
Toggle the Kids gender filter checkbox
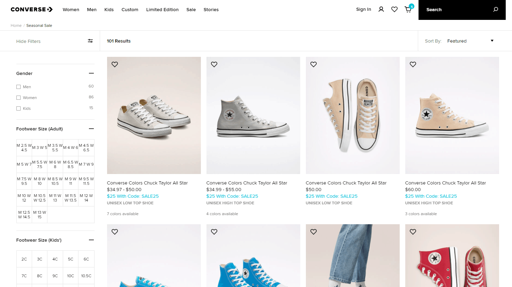point(18,108)
